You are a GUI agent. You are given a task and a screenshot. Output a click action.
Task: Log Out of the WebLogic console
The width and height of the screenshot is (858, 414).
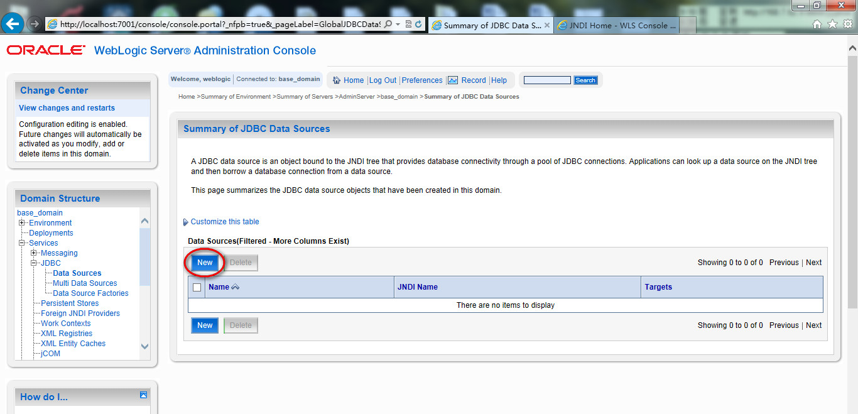383,80
